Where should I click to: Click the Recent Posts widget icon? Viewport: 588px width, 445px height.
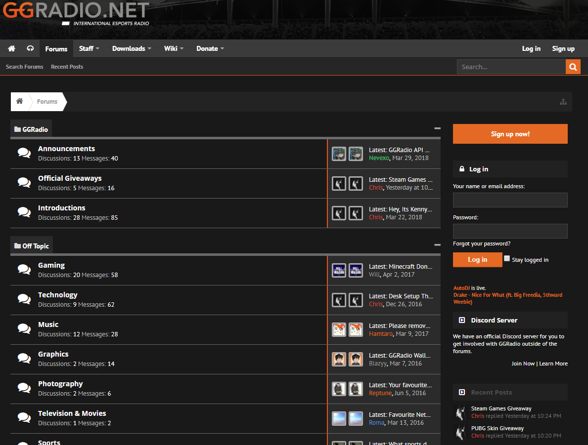462,392
